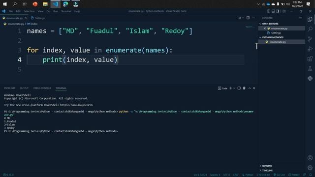
Task: Switch to the Problems panel tab
Action: (9, 88)
